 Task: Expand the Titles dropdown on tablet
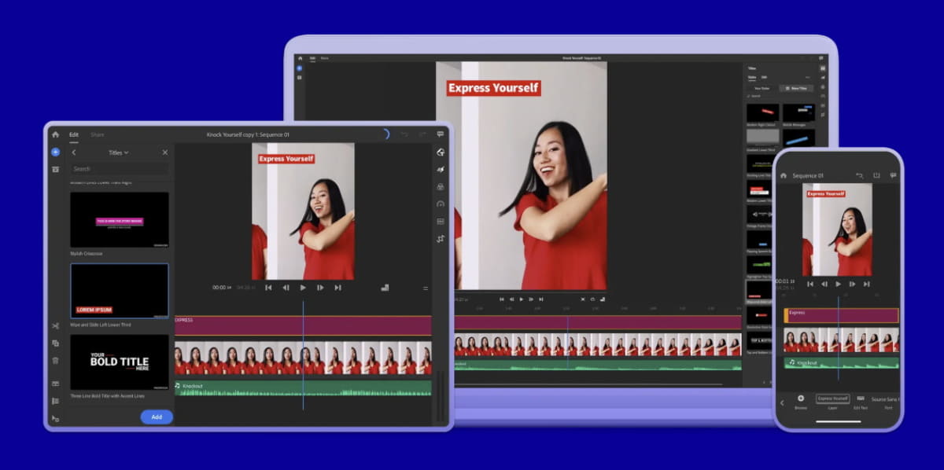click(x=119, y=152)
